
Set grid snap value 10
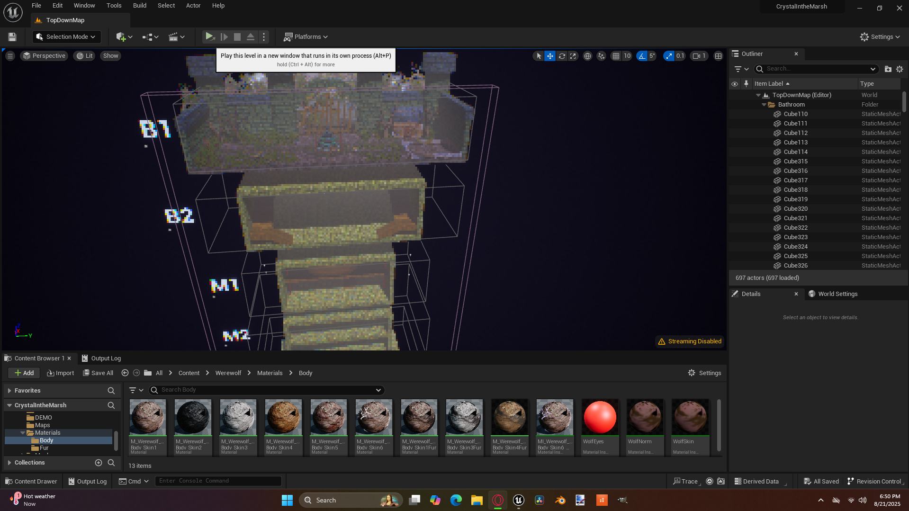627,56
